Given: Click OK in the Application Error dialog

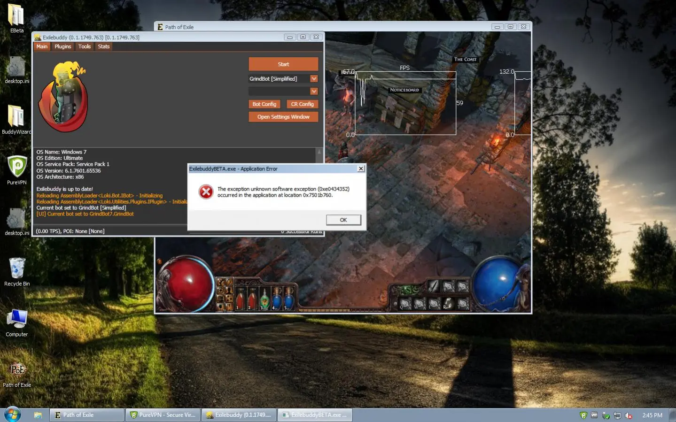Looking at the screenshot, I should pos(343,220).
